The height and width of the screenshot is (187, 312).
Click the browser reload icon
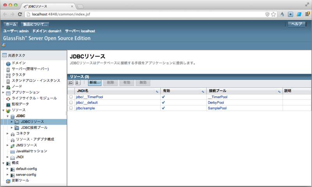(x=20, y=14)
